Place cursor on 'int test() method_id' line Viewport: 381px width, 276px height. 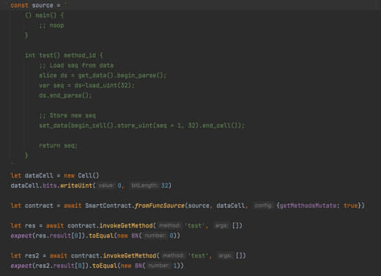[x=64, y=56]
